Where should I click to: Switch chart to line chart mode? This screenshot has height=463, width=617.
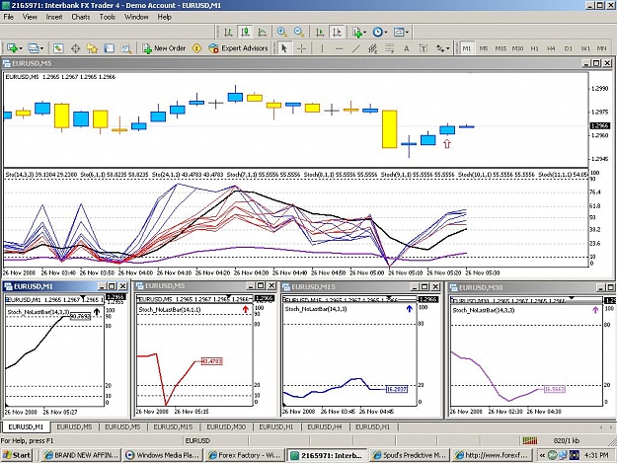262,32
